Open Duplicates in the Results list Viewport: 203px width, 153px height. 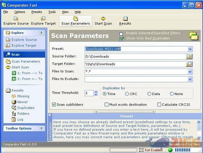pyautogui.click(x=25, y=108)
